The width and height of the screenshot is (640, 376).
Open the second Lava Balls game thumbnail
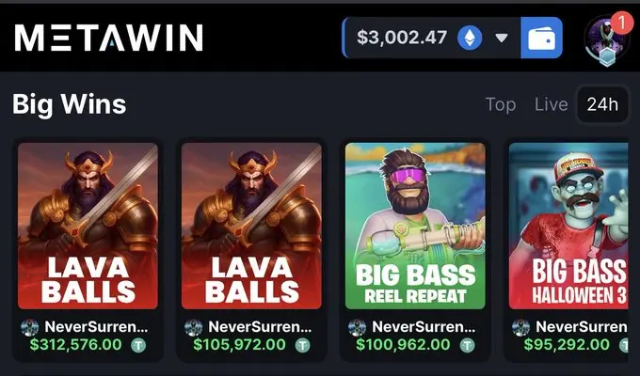pos(251,226)
